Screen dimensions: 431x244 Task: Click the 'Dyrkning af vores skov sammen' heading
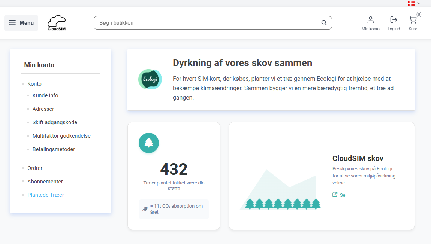point(242,63)
